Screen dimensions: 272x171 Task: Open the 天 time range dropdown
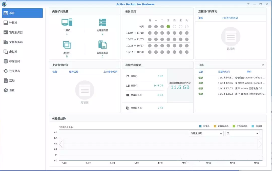242,133
